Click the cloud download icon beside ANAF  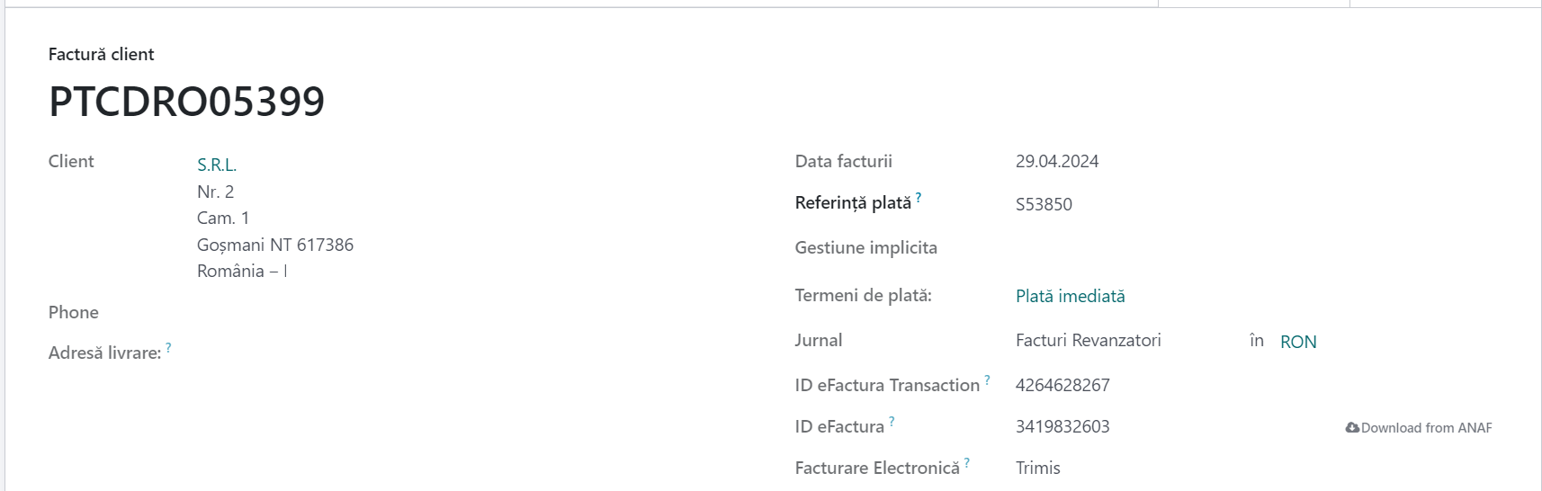tap(1352, 428)
